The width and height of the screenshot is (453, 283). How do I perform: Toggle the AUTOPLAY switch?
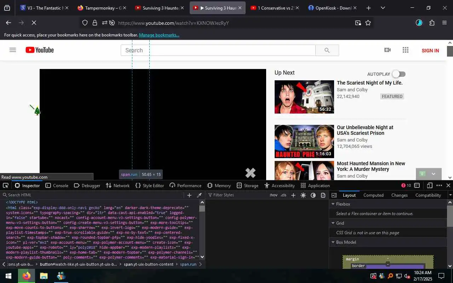pyautogui.click(x=399, y=74)
